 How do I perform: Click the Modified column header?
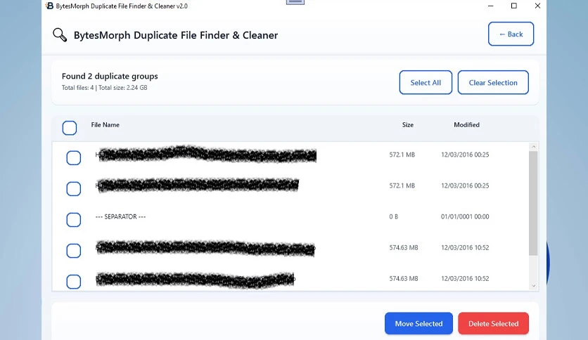pyautogui.click(x=466, y=125)
